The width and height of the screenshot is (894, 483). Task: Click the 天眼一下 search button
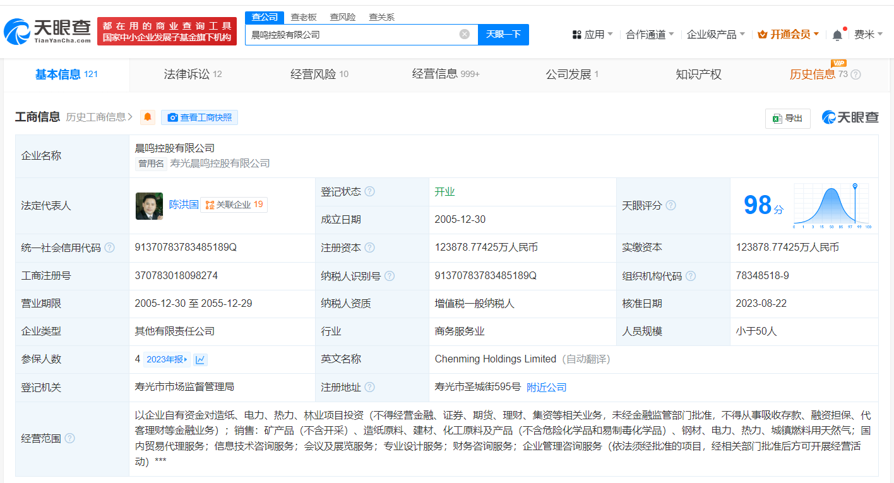pyautogui.click(x=503, y=34)
